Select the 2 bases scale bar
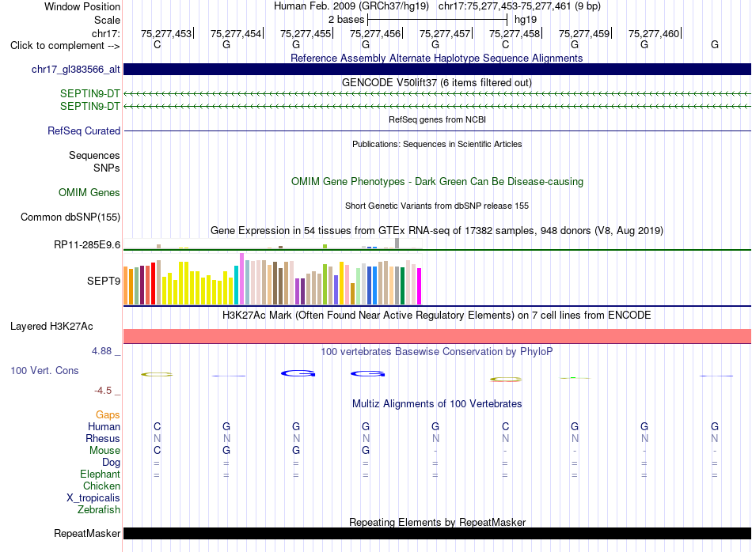 pos(437,20)
